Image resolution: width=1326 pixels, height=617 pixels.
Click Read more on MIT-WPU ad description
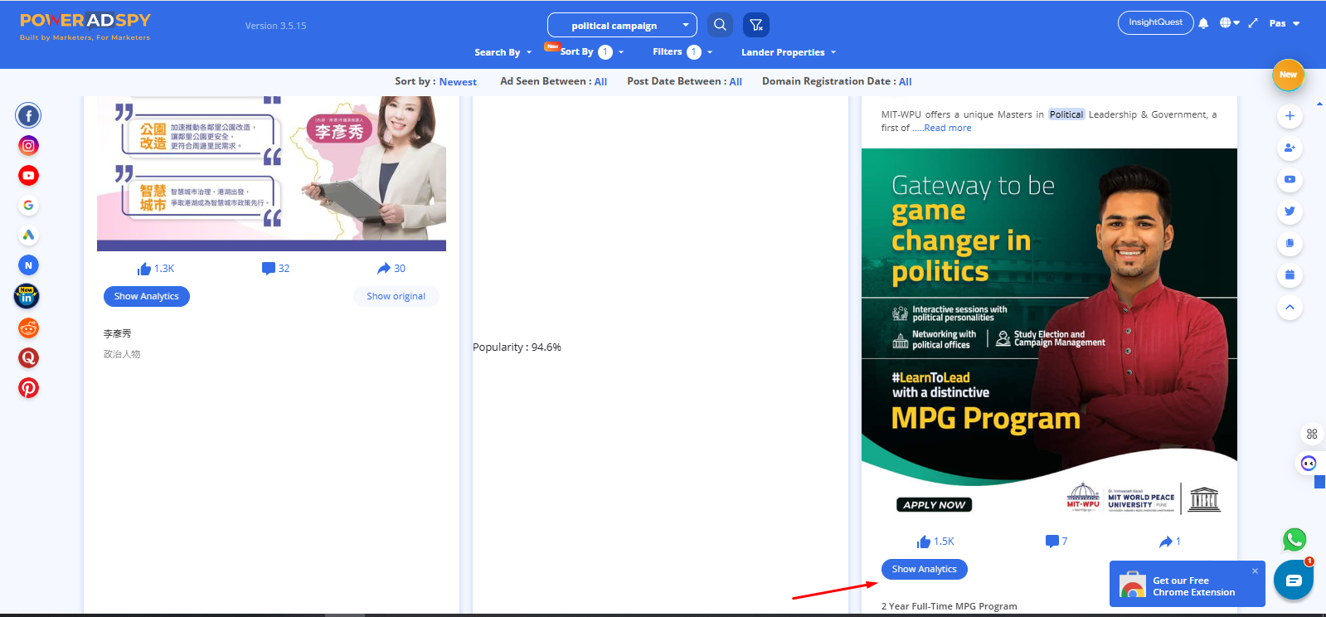pos(948,128)
